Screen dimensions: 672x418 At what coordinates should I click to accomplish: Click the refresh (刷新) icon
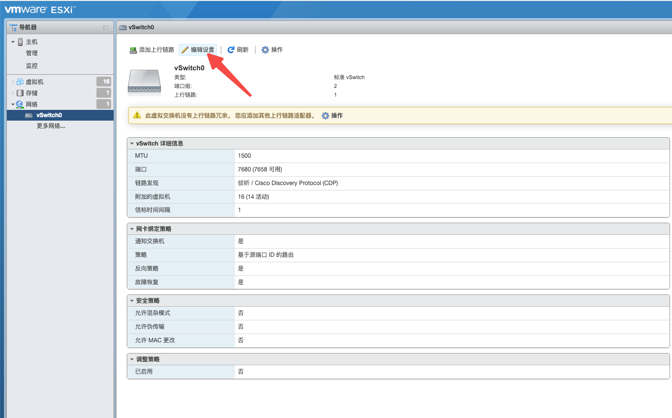click(x=231, y=50)
